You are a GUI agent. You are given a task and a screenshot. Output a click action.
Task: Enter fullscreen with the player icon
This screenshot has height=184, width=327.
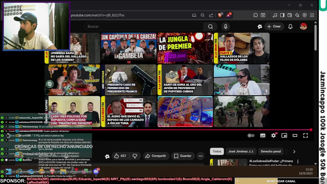[x=306, y=136]
